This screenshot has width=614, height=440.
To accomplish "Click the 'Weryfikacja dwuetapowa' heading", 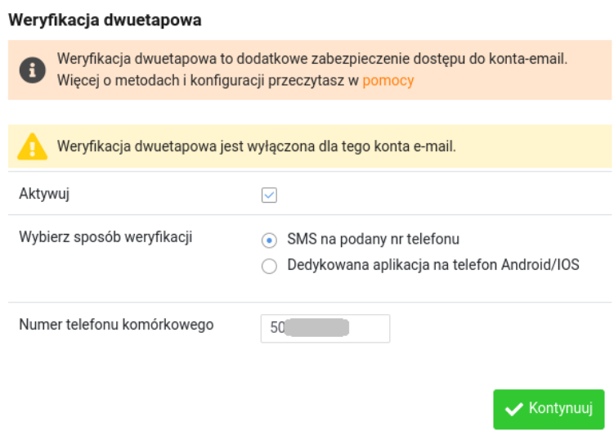I will click(x=105, y=18).
